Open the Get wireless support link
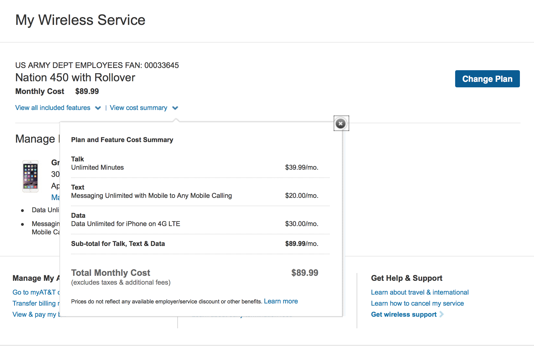 click(404, 314)
